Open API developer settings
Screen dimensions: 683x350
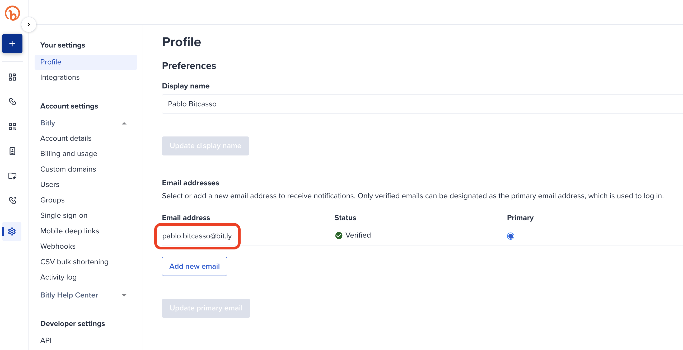tap(46, 340)
